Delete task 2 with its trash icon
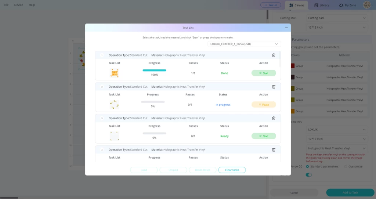Screen dimensions: 376x199 [274, 87]
